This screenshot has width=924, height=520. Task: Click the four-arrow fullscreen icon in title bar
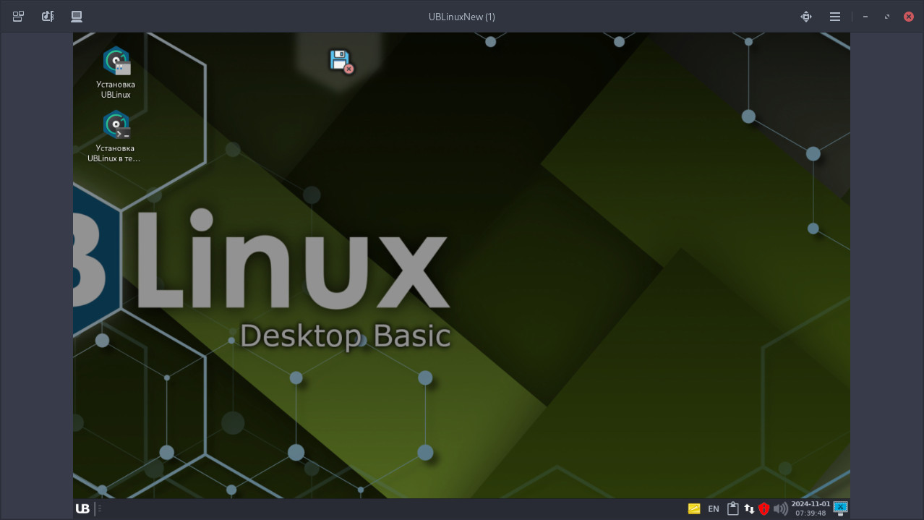click(x=806, y=17)
